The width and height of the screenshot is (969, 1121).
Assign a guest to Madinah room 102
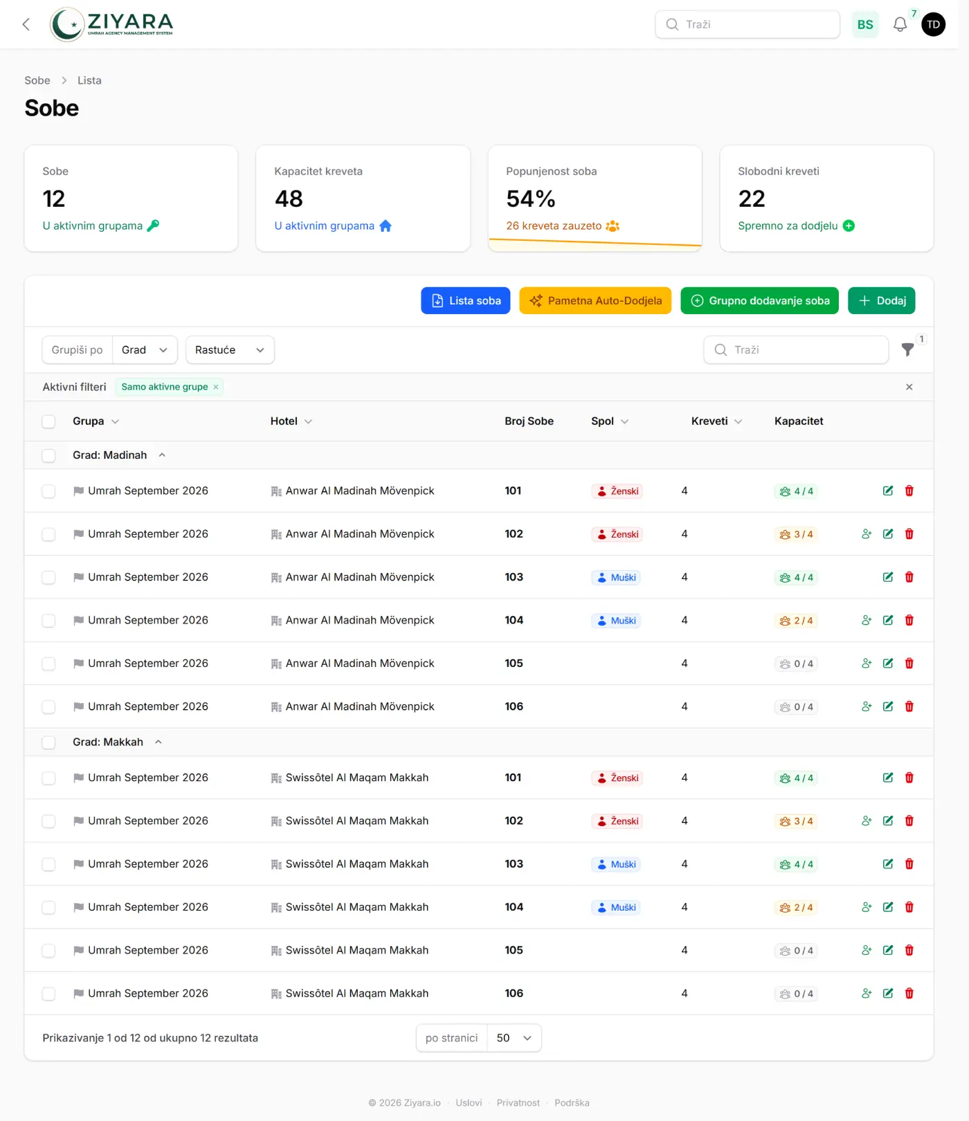(x=867, y=534)
